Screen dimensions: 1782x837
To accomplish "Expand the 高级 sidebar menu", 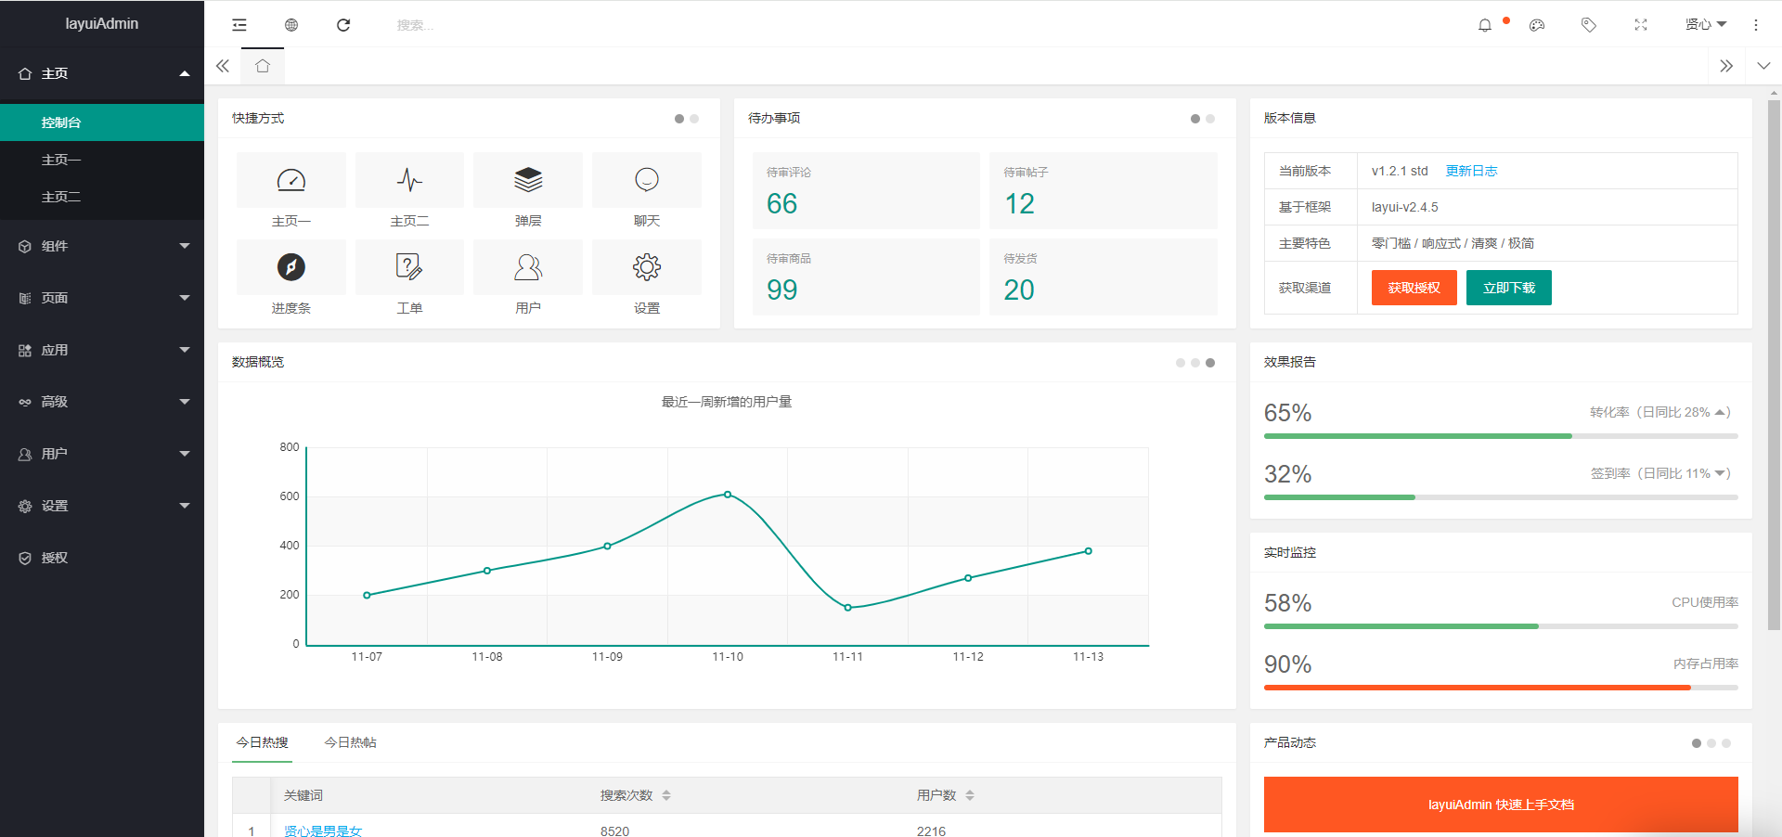I will [102, 402].
